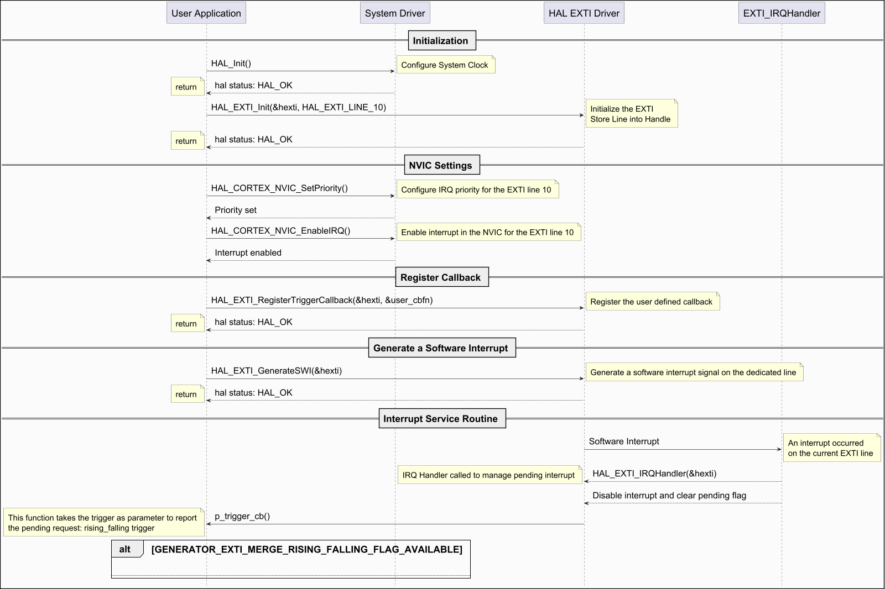This screenshot has width=885, height=589.
Task: Click the HAL_EXTI_Init(&hexti, HAL_EXTI_LINE_10) message
Action: pos(299,107)
